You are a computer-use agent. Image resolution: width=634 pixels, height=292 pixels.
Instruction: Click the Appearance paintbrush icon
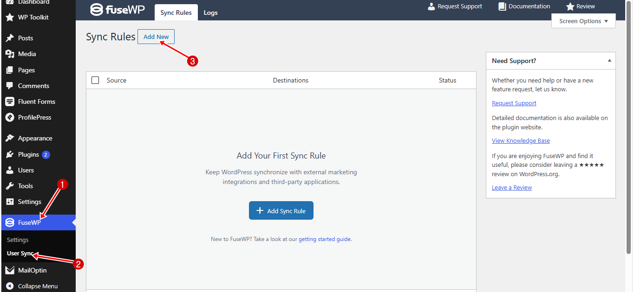10,138
